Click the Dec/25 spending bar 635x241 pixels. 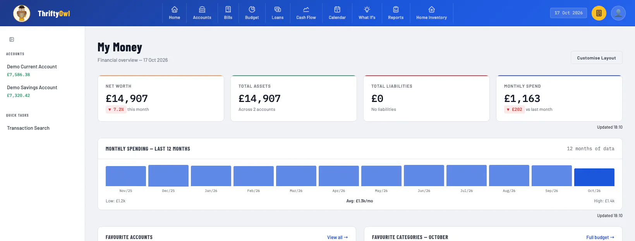coord(168,176)
